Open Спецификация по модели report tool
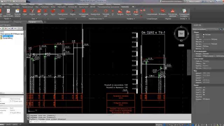Screen dimensions: 224x126 coord(184,13)
